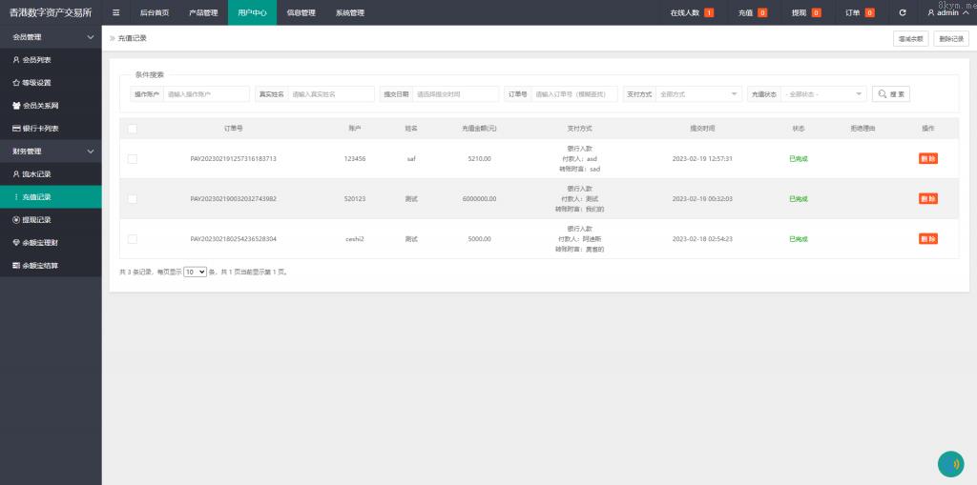Open 会员列表 in the sidebar

pos(36,60)
